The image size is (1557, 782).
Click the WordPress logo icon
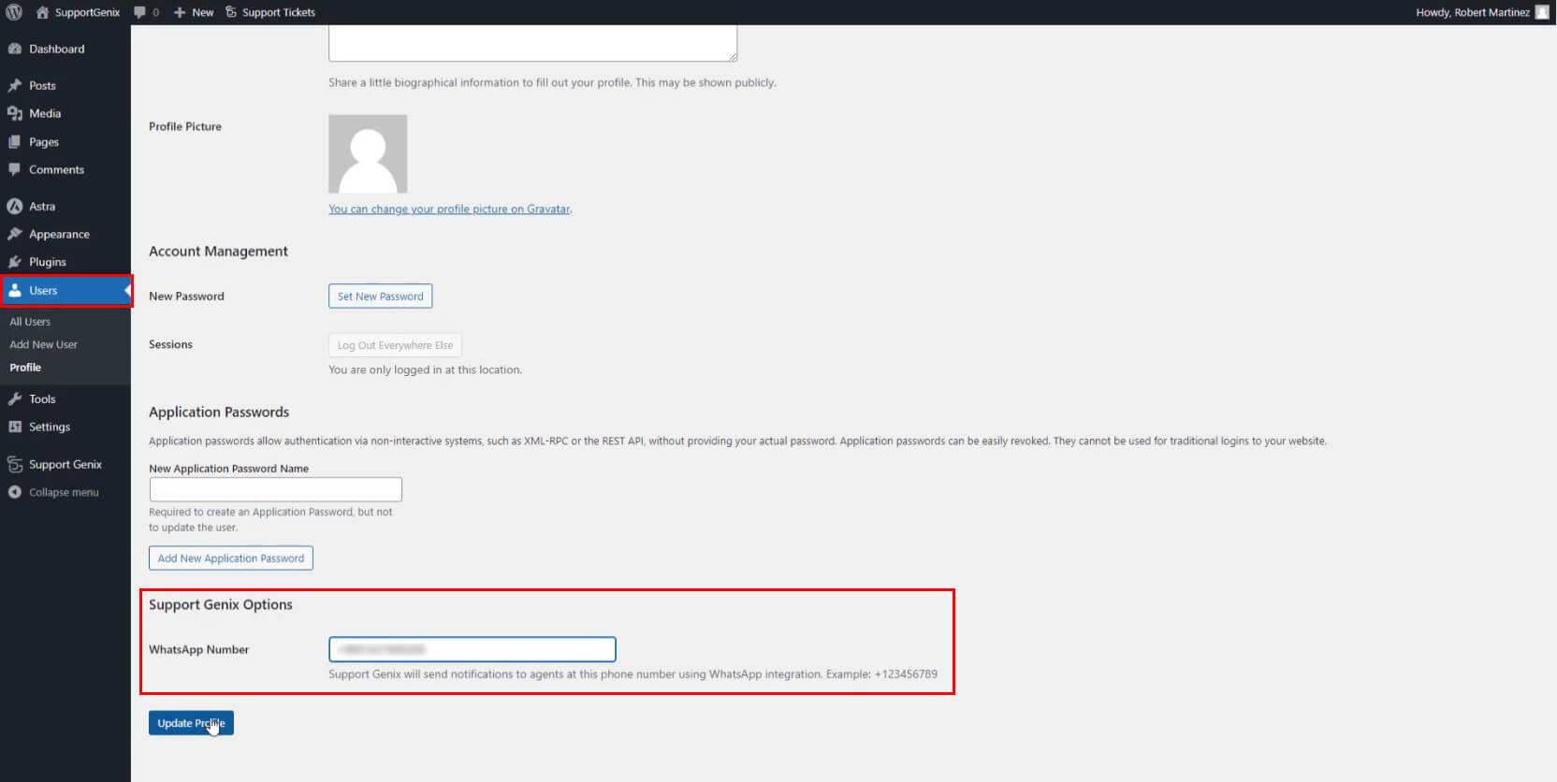point(14,12)
